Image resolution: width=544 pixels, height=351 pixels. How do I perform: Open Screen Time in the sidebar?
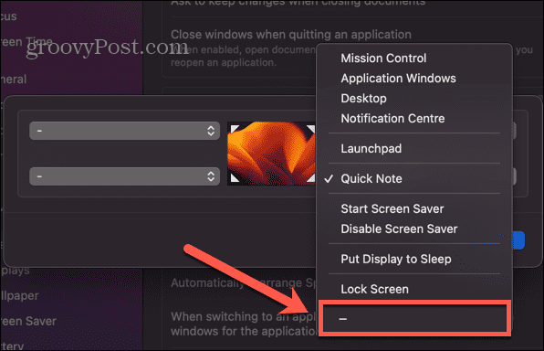click(x=26, y=42)
